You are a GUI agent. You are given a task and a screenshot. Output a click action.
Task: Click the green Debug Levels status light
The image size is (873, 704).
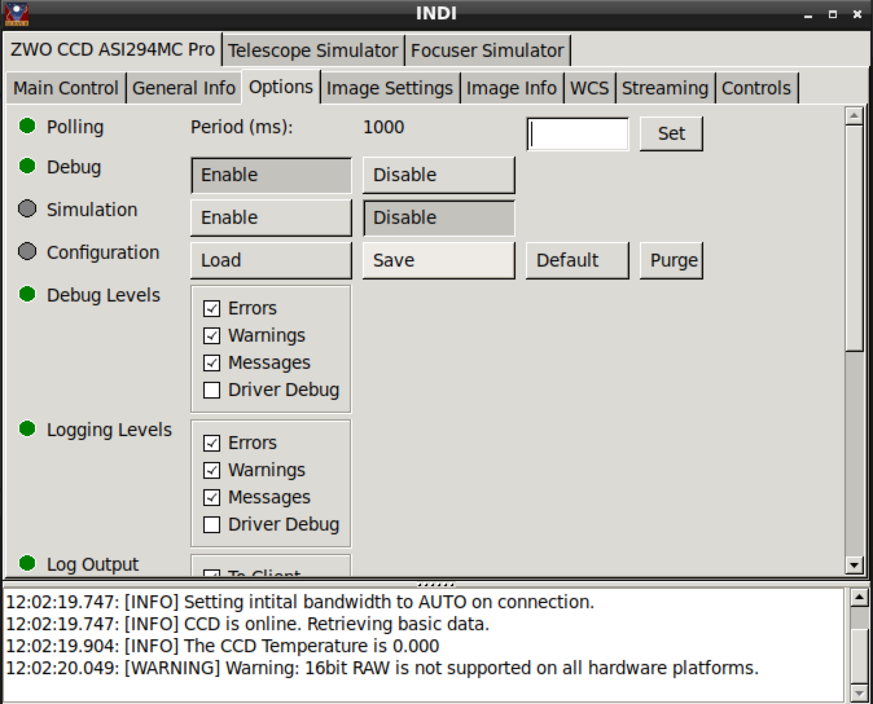coord(27,294)
